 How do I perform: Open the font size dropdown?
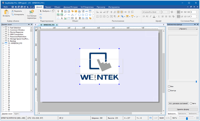pos(168,12)
